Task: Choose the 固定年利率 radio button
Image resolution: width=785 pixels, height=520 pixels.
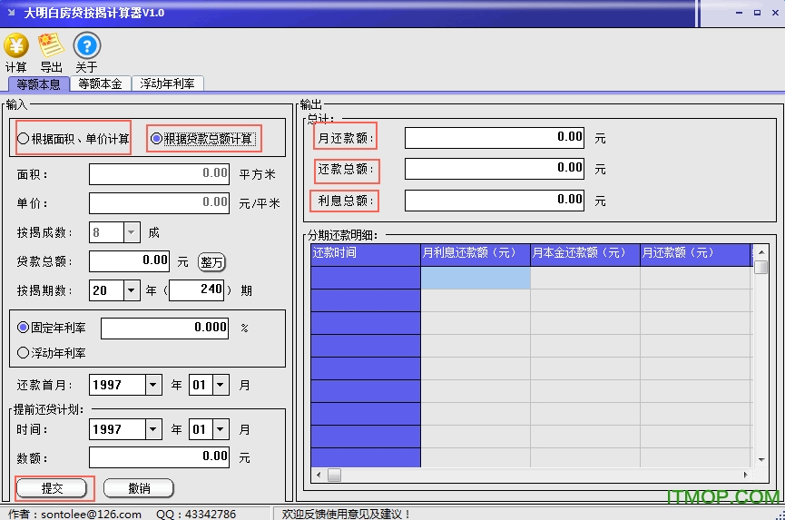Action: pyautogui.click(x=24, y=328)
